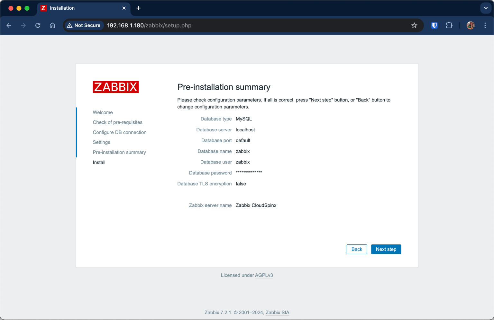Open the browser three-dot menu
The width and height of the screenshot is (494, 320).
(x=485, y=25)
